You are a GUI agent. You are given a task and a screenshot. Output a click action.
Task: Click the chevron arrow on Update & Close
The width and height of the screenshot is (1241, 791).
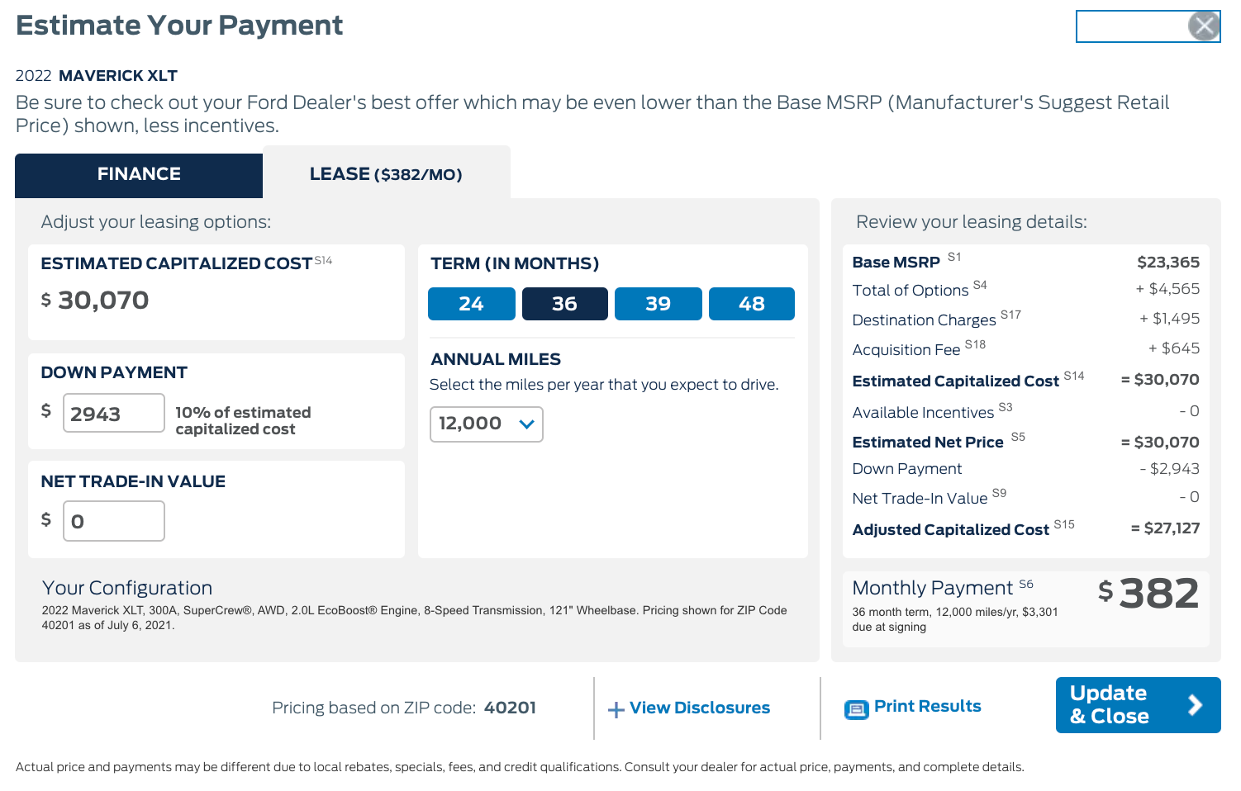(1195, 705)
